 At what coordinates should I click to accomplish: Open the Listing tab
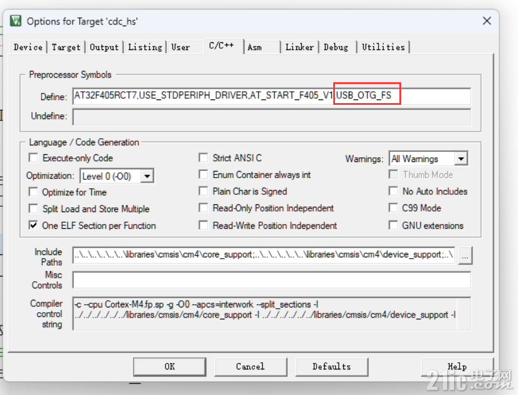point(145,47)
